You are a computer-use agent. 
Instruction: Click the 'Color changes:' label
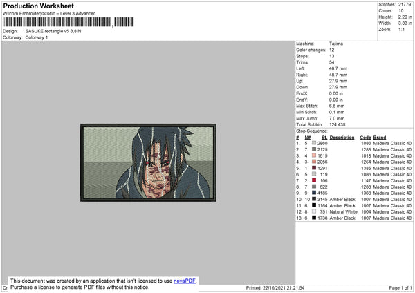click(x=311, y=50)
